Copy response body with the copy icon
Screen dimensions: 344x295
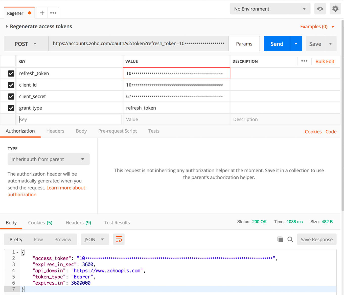click(x=280, y=239)
